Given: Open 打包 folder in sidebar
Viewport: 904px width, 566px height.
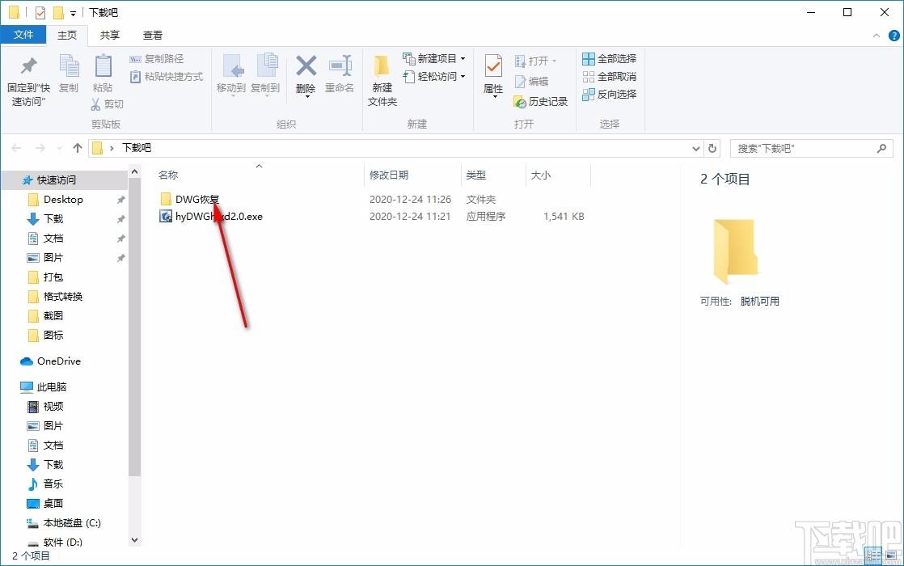Looking at the screenshot, I should (x=53, y=277).
